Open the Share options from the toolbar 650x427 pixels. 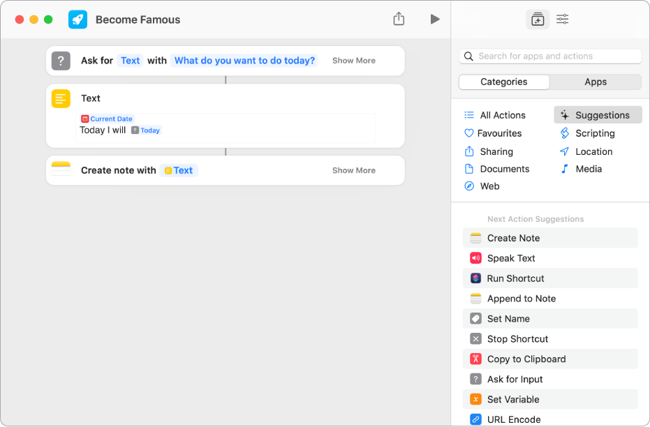399,19
